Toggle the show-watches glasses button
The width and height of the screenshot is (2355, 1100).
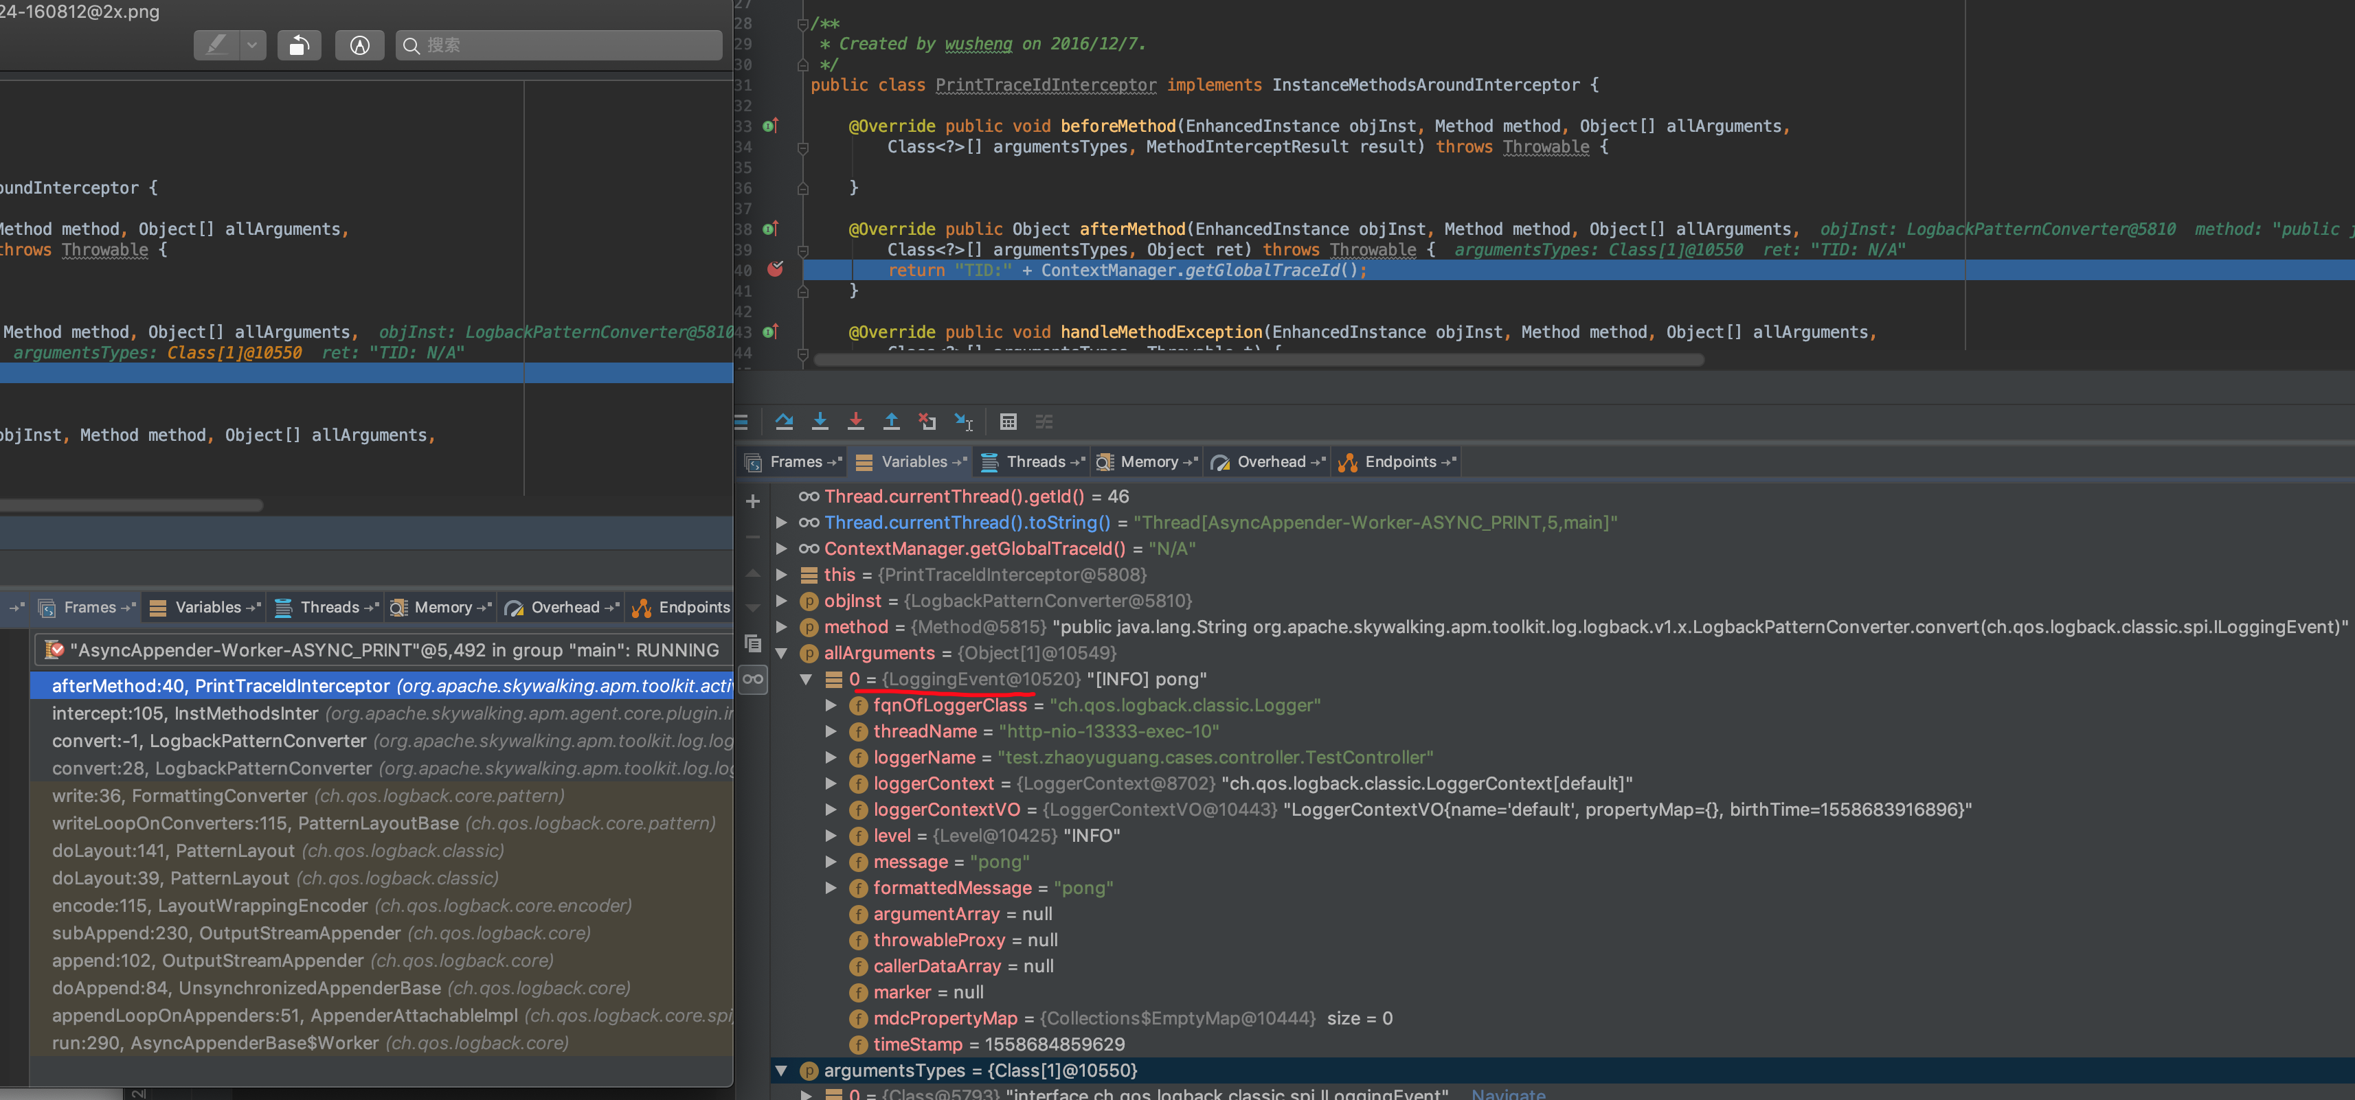tap(752, 679)
